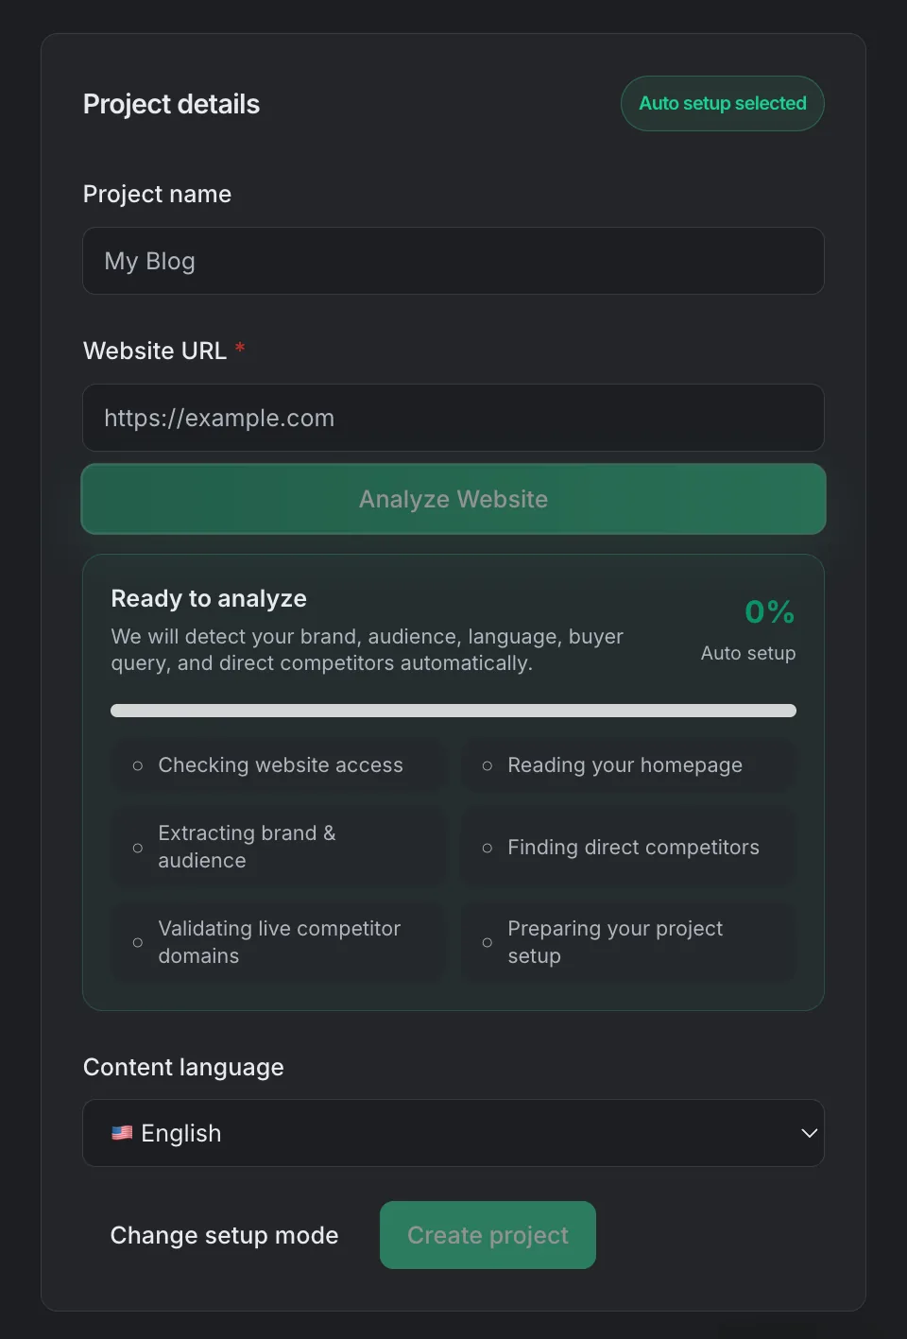Click the Change setup mode link
This screenshot has width=907, height=1339.
(224, 1235)
